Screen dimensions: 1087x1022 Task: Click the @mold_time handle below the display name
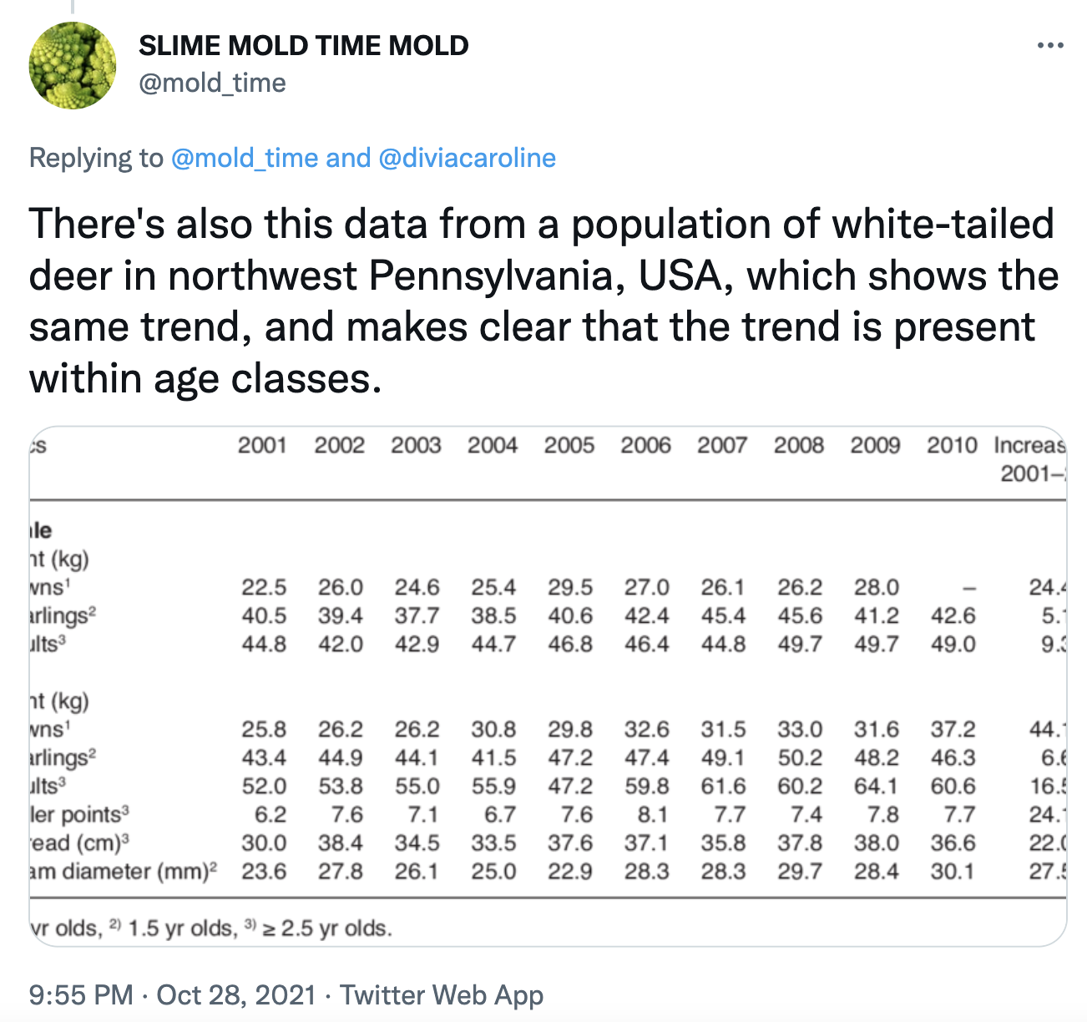[x=212, y=83]
